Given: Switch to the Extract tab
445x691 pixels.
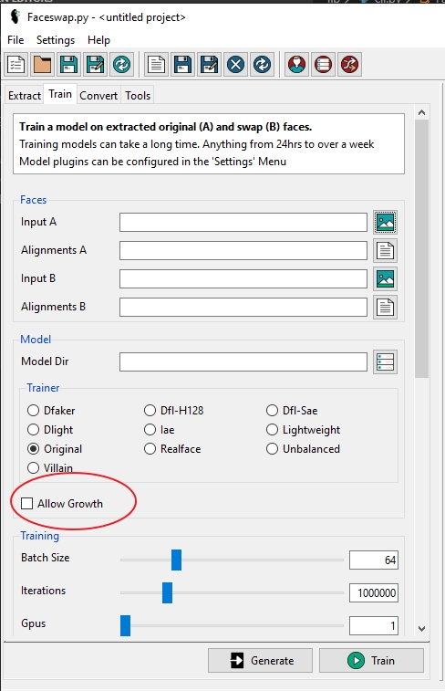Looking at the screenshot, I should coord(25,96).
